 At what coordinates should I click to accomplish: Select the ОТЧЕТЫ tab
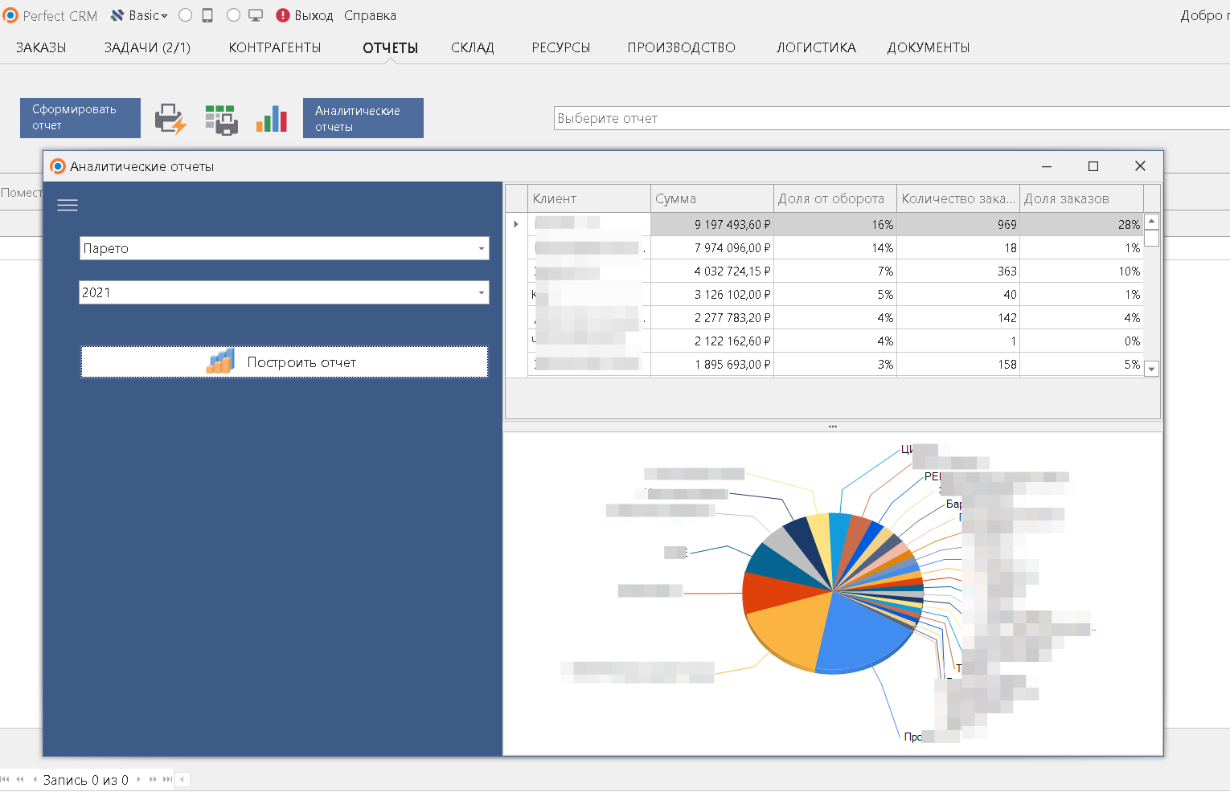pyautogui.click(x=390, y=47)
